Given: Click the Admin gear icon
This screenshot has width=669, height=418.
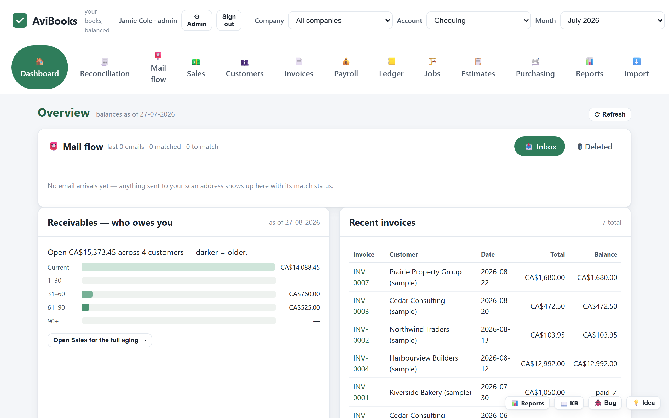Looking at the screenshot, I should (x=197, y=16).
